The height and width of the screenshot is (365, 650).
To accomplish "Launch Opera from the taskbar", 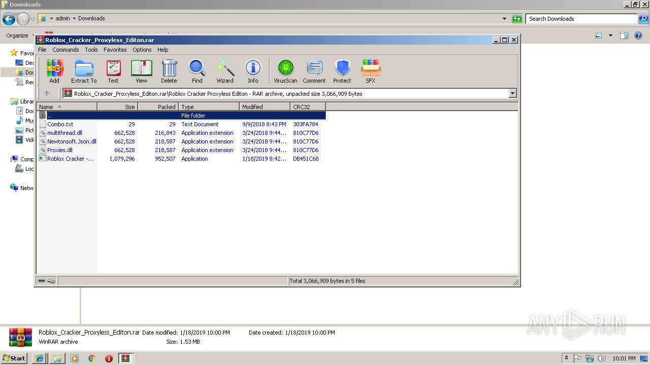I will click(109, 358).
